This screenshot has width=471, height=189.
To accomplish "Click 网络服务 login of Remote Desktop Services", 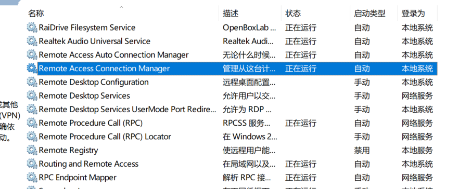I will 417,96.
